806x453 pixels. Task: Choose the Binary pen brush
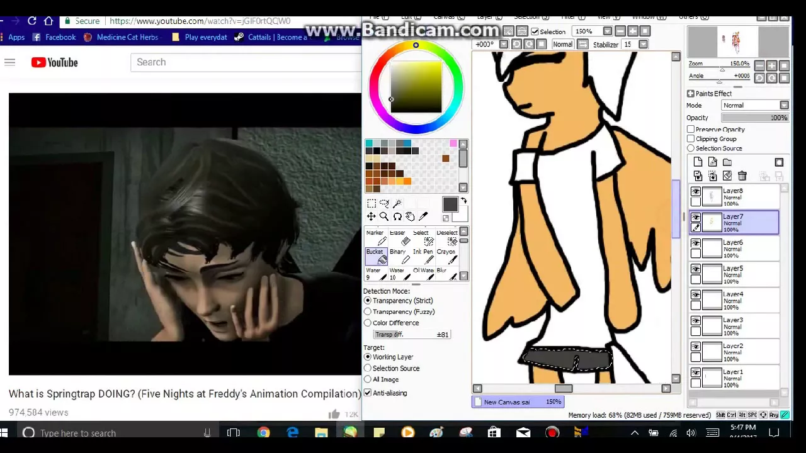399,256
